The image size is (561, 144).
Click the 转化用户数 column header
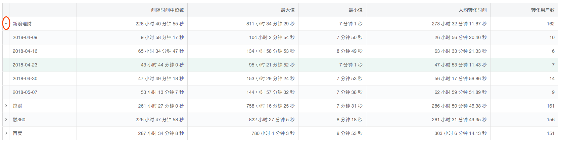coord(543,10)
